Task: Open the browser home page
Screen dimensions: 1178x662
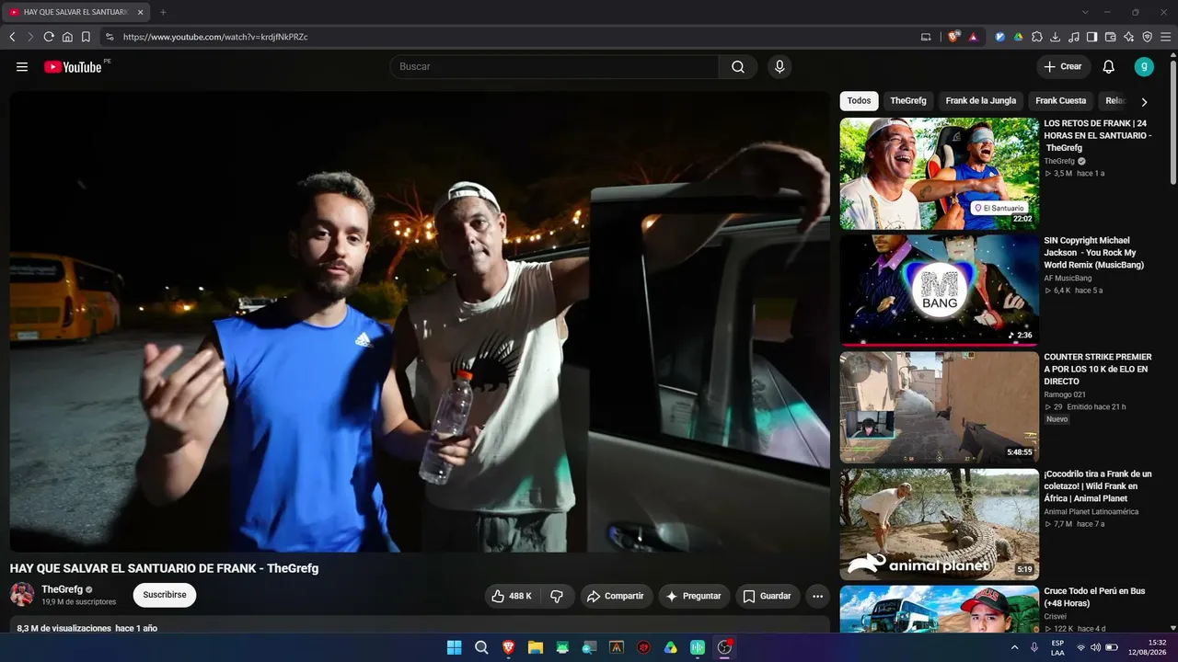Action: (67, 37)
